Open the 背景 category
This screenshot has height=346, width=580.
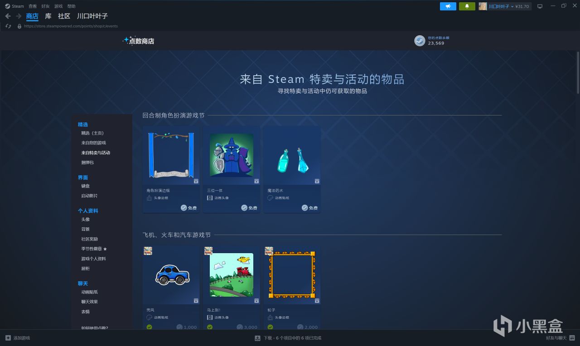coord(86,229)
